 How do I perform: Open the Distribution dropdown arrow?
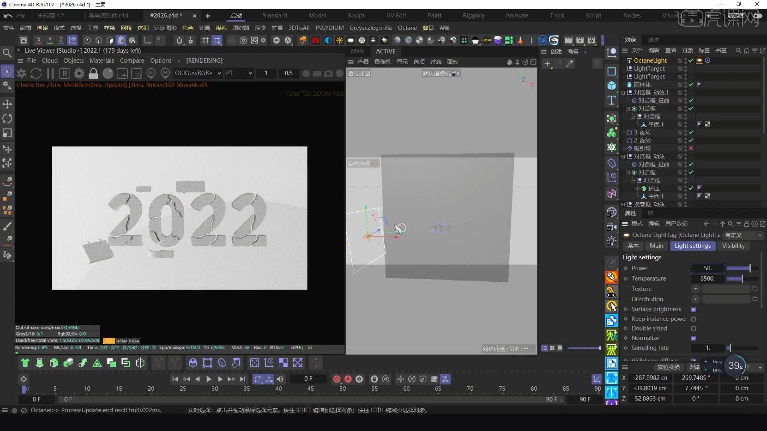click(x=695, y=299)
